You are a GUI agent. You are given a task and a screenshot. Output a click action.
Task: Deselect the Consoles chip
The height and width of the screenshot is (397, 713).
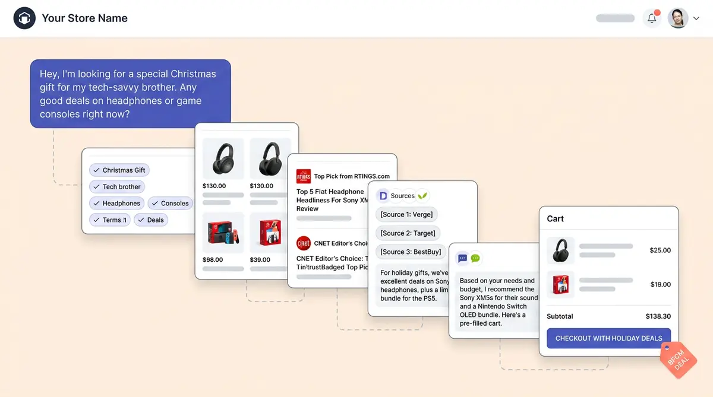[171, 203]
